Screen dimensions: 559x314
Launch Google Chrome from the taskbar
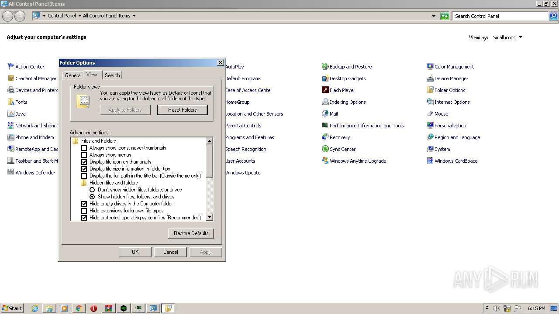79,308
